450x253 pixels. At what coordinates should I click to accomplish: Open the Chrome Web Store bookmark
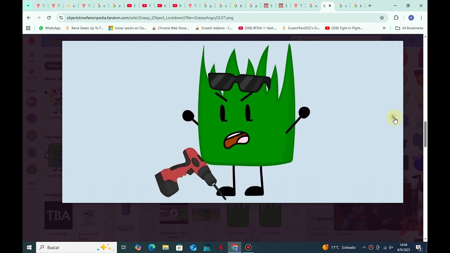(171, 28)
